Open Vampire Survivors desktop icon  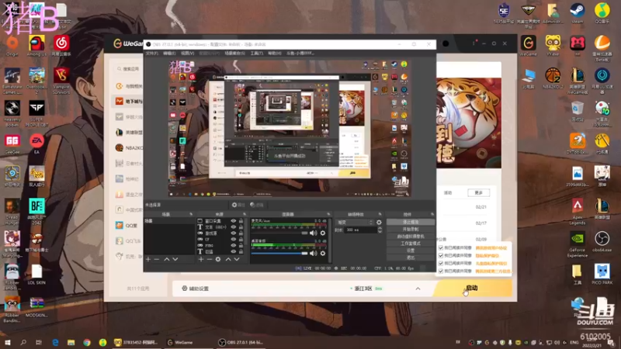pos(61,81)
